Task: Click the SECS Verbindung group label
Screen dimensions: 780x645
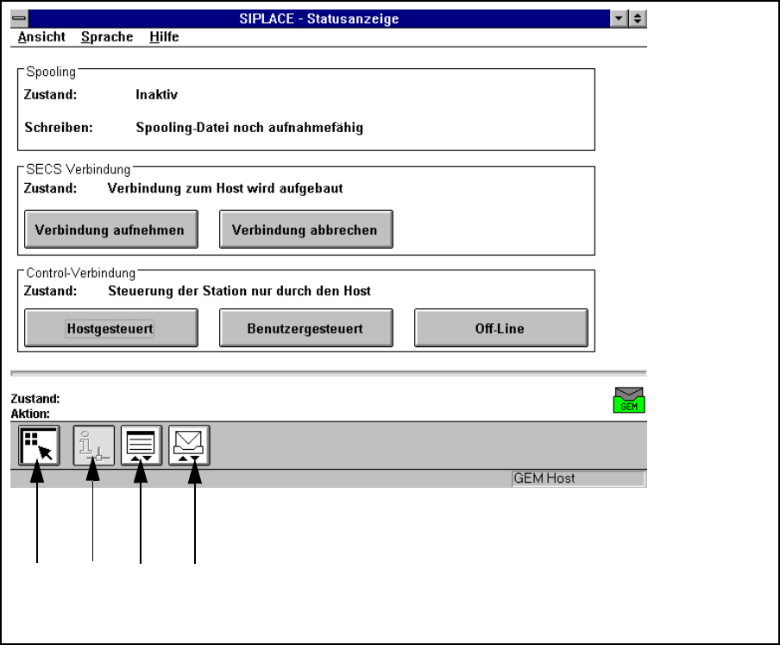Action: tap(79, 169)
